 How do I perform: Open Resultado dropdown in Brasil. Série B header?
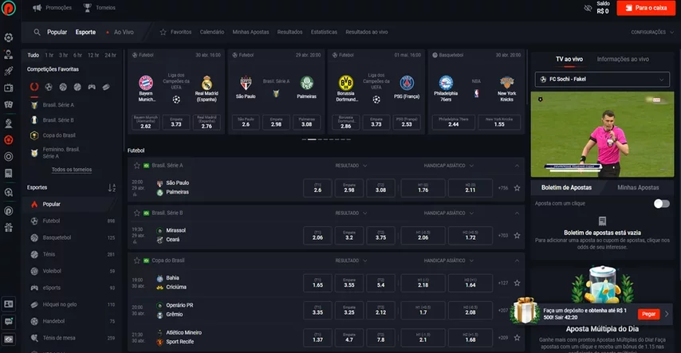(351, 214)
